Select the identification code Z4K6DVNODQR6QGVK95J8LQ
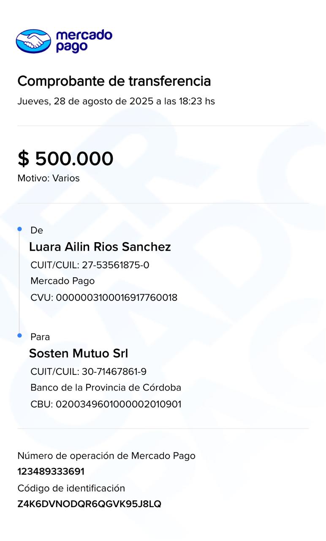The image size is (326, 541). pyautogui.click(x=89, y=504)
